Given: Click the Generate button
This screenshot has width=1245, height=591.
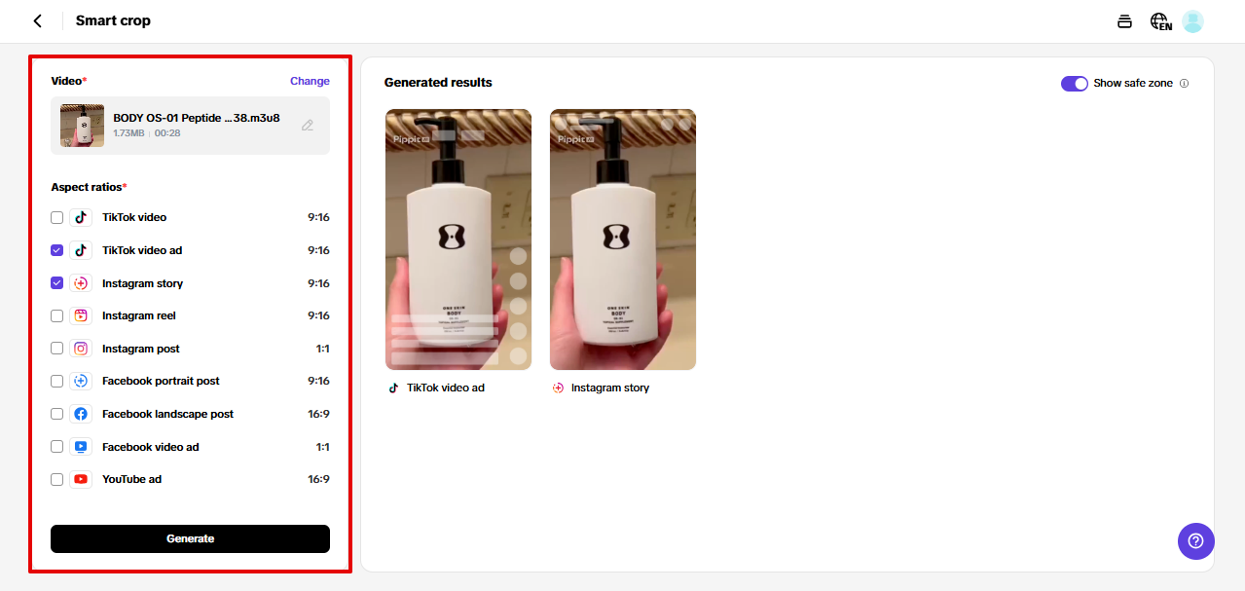Looking at the screenshot, I should (x=190, y=538).
